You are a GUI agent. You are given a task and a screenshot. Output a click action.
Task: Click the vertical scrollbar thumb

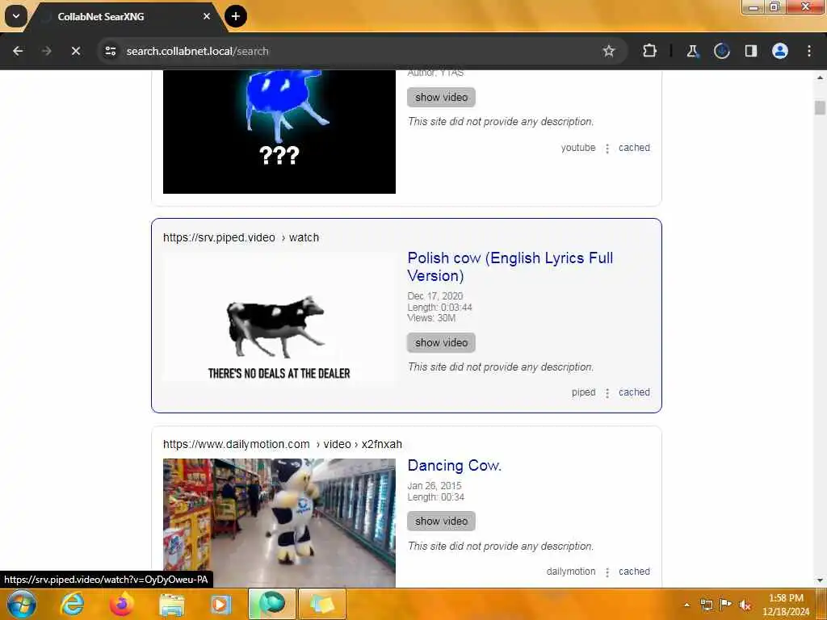[x=821, y=107]
